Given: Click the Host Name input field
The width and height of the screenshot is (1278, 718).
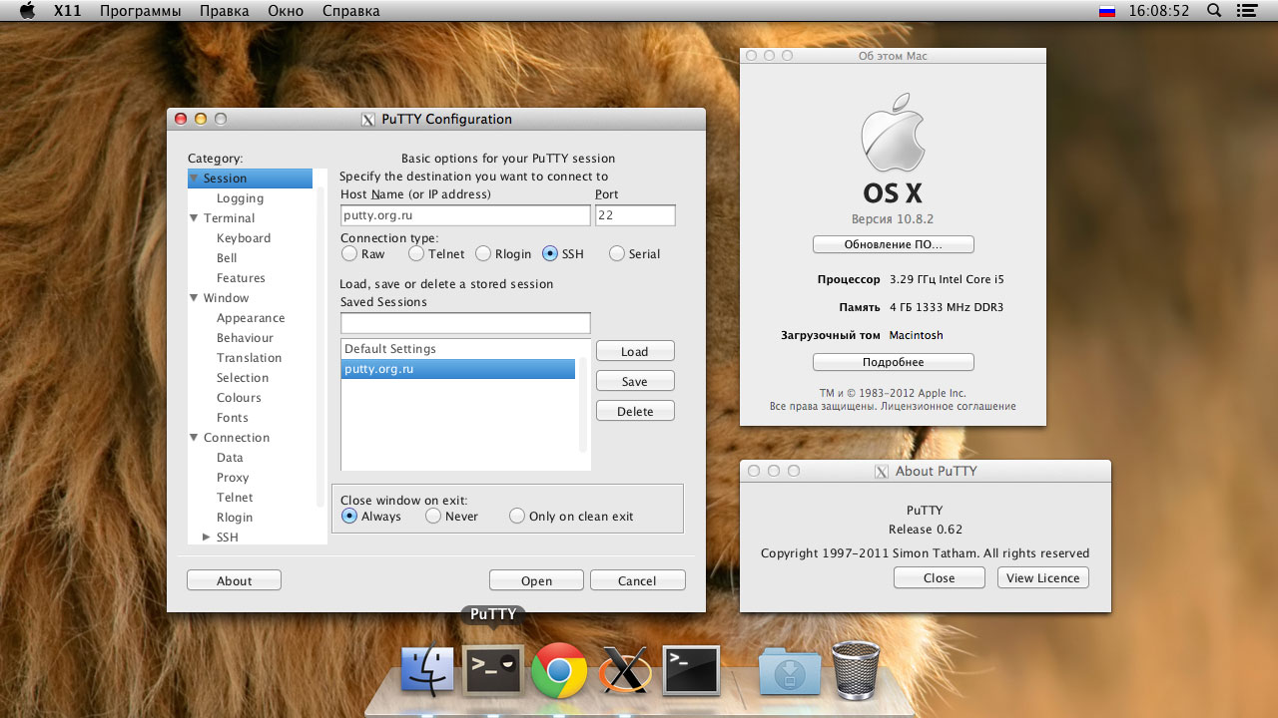Looking at the screenshot, I should [x=465, y=215].
